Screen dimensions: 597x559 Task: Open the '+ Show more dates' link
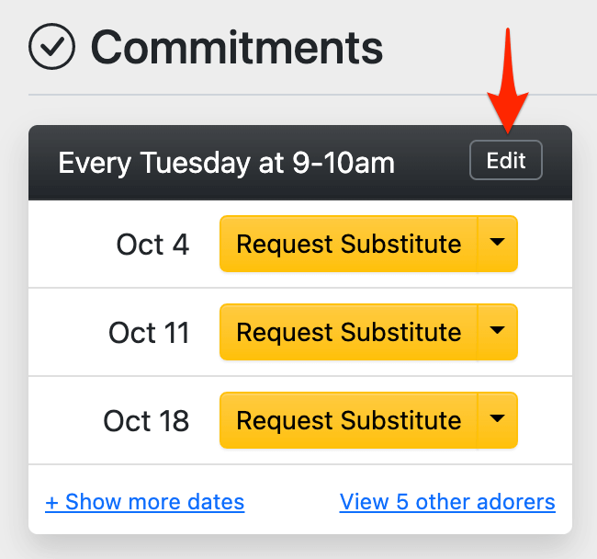click(144, 502)
